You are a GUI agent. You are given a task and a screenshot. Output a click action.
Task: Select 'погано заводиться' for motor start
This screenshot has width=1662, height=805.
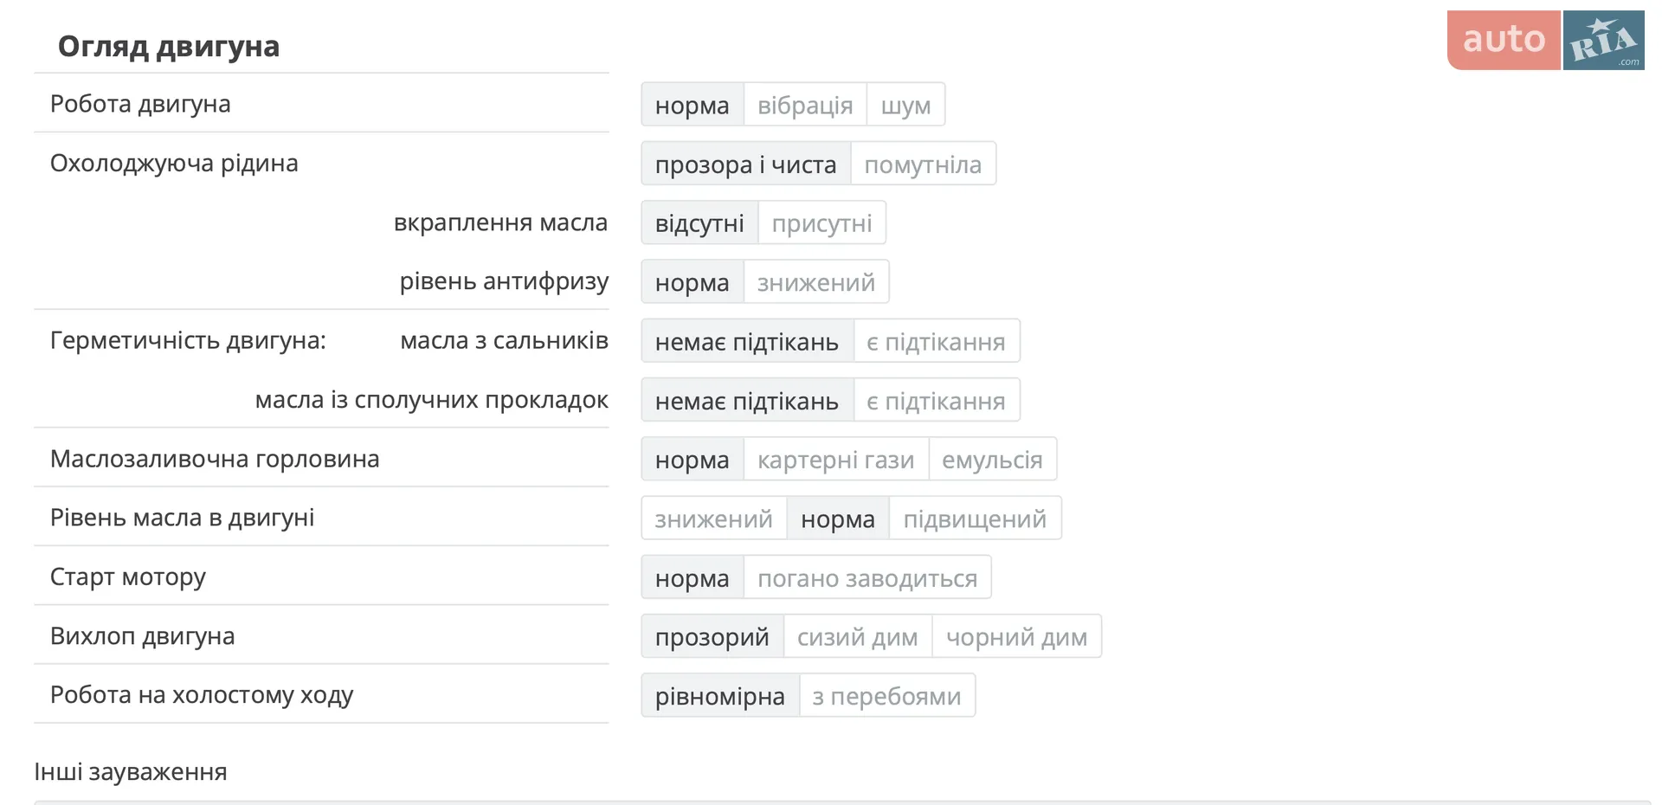(x=867, y=577)
